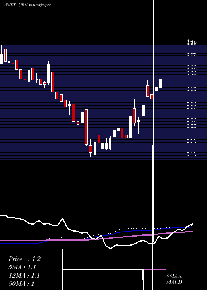
Task: Click the "5MA : 1.1" value
Action: tap(22, 267)
